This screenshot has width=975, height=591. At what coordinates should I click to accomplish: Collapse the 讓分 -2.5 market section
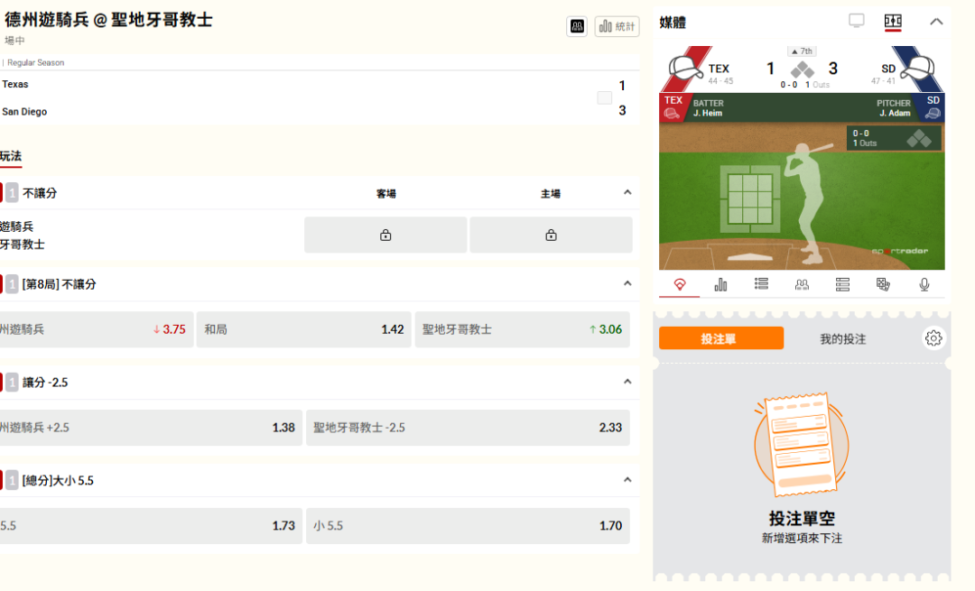click(627, 382)
